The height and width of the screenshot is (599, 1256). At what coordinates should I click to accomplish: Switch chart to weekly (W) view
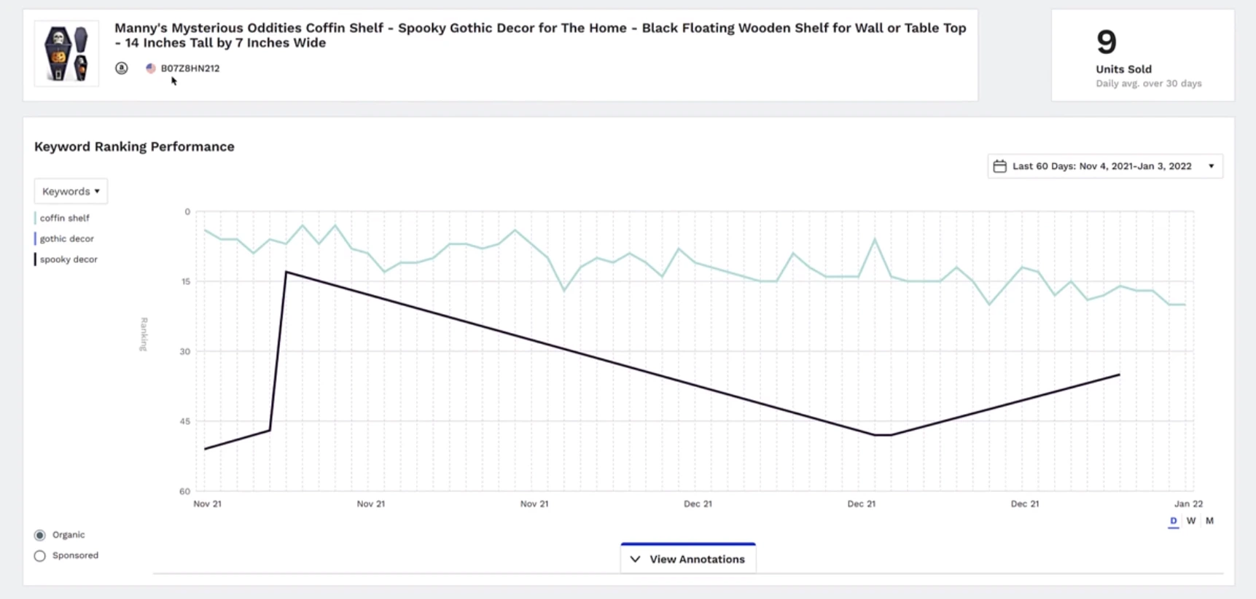pyautogui.click(x=1191, y=521)
